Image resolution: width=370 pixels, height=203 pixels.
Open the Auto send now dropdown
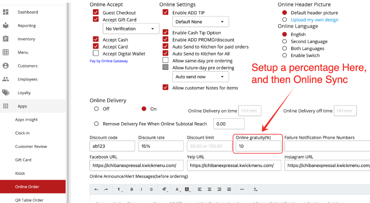coord(201,77)
